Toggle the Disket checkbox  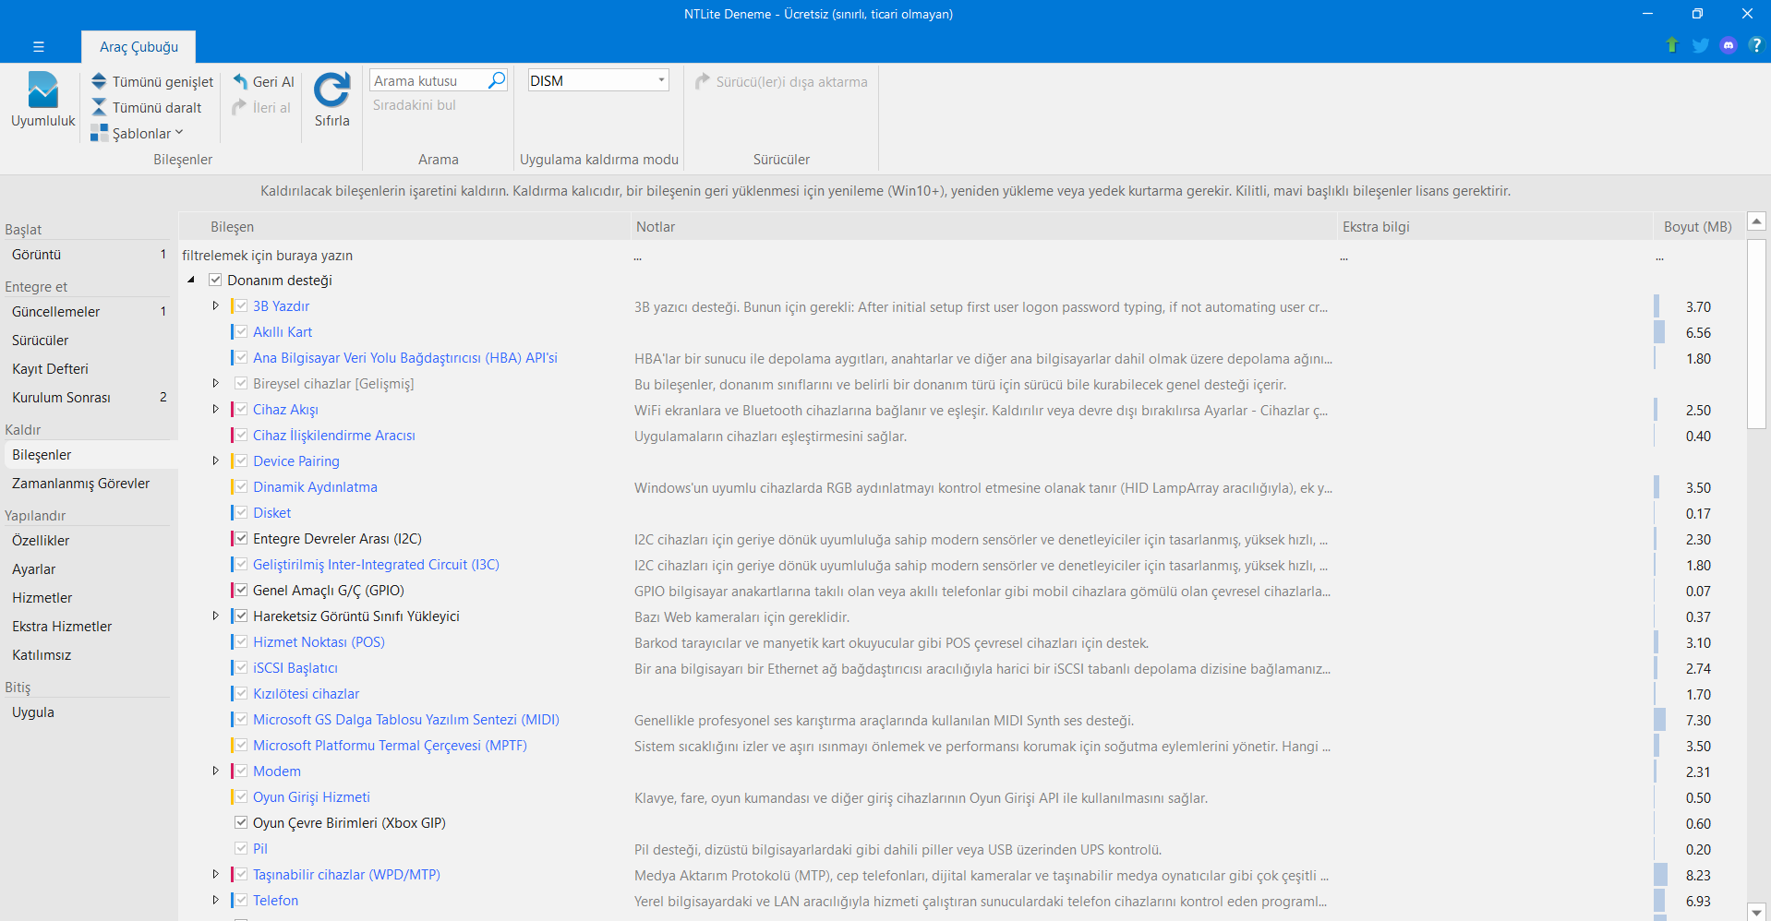click(x=241, y=512)
